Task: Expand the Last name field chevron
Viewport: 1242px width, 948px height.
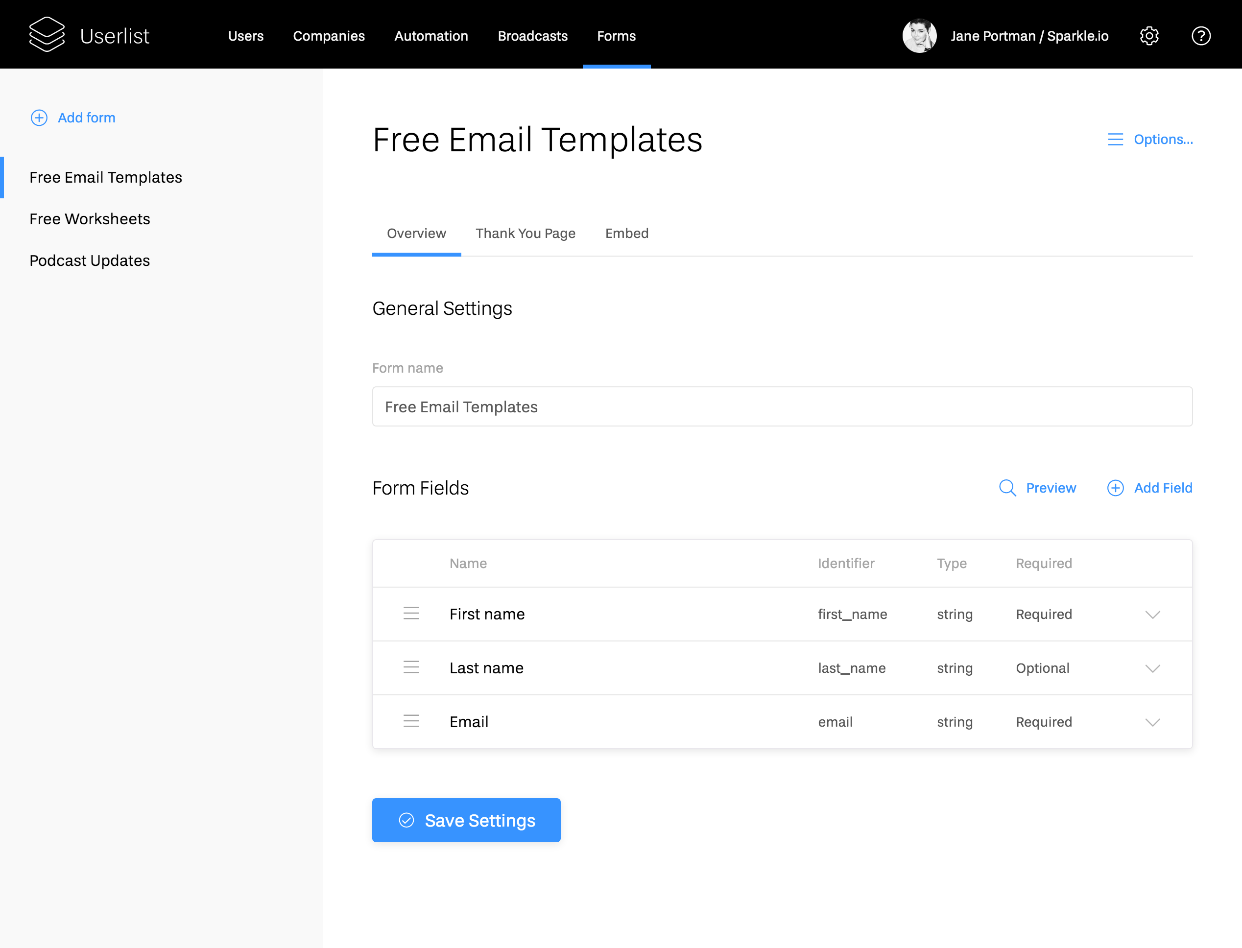Action: [x=1152, y=669]
